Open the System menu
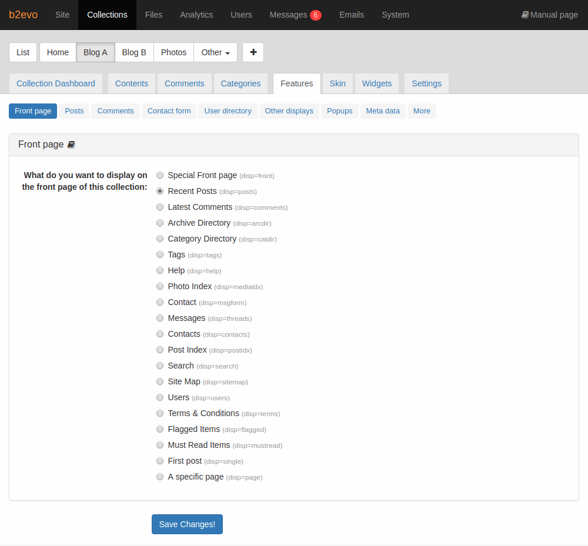This screenshot has height=546, width=588. [x=395, y=15]
